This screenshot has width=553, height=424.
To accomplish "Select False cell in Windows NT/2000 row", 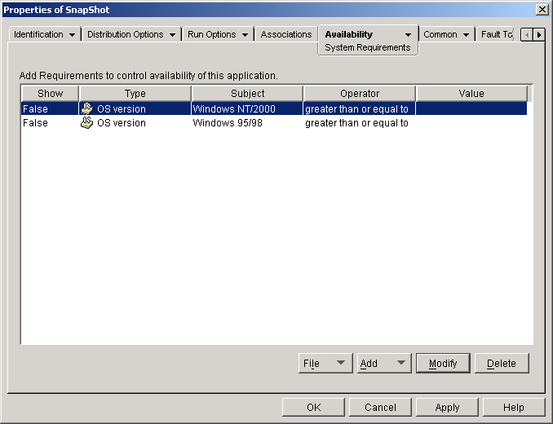I will (x=50, y=108).
